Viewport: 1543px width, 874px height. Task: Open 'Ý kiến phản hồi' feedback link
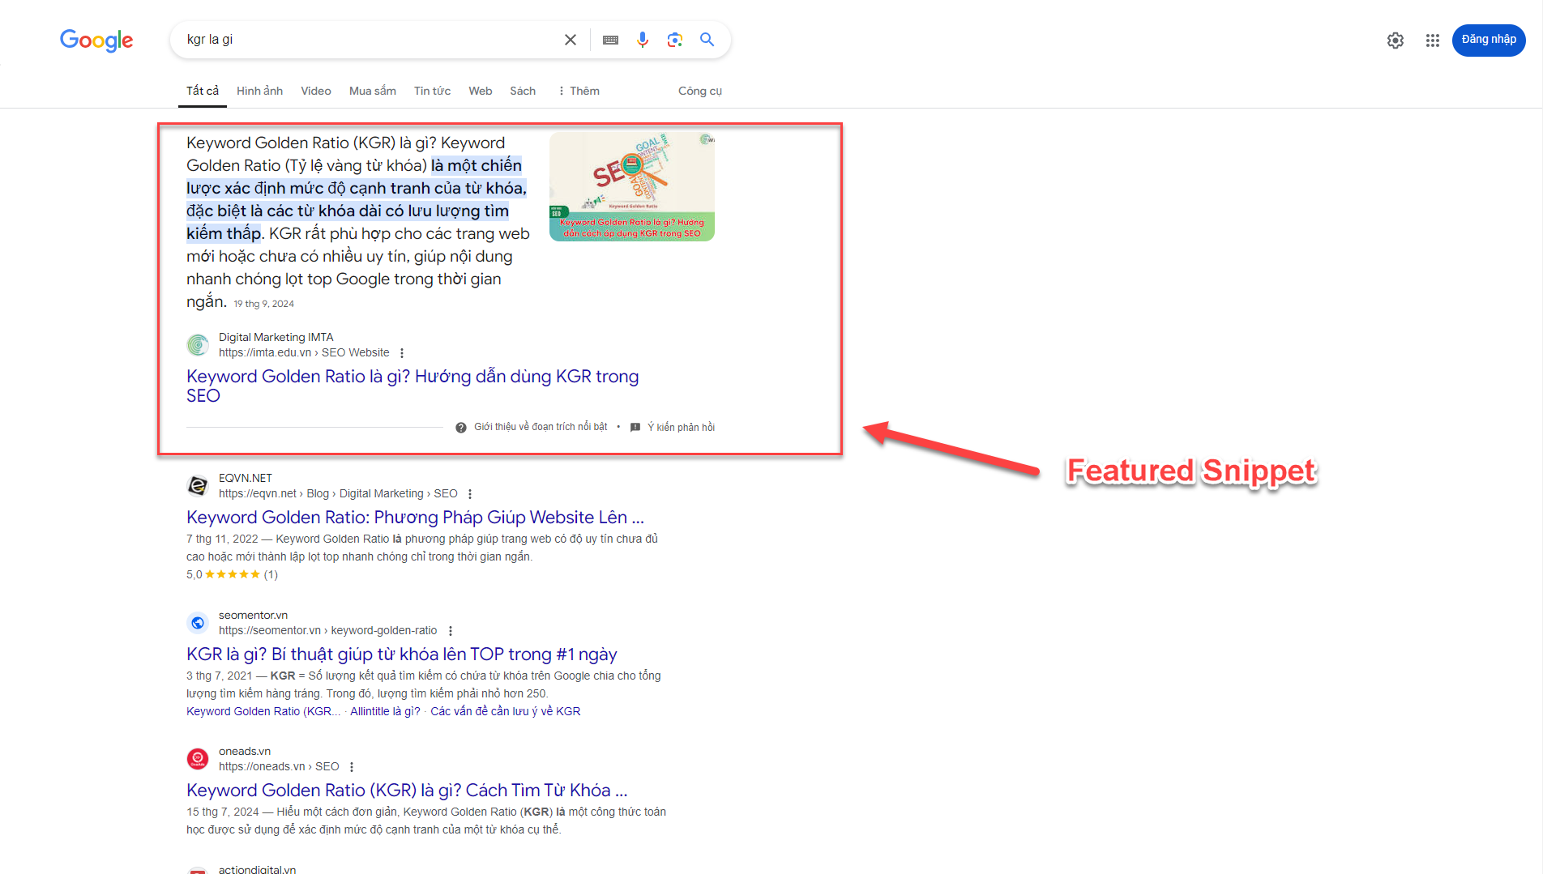(x=681, y=427)
